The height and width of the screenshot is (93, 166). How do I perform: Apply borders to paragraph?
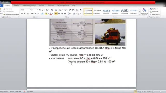click(x=78, y=13)
